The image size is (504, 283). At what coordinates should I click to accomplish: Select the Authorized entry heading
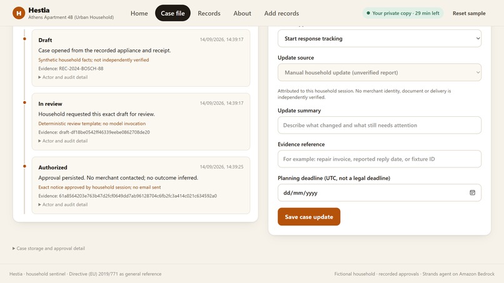point(53,167)
